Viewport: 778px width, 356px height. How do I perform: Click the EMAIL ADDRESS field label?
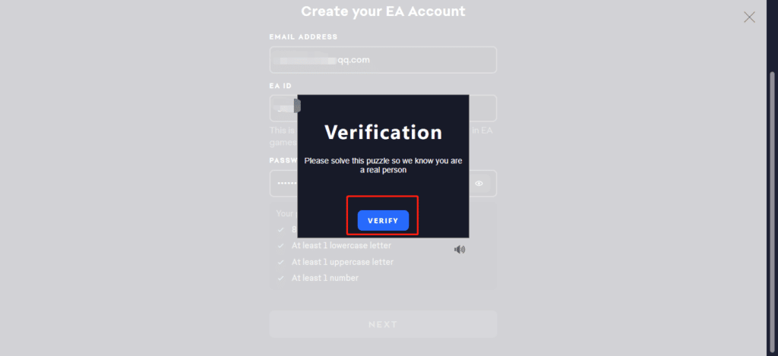[x=304, y=36]
